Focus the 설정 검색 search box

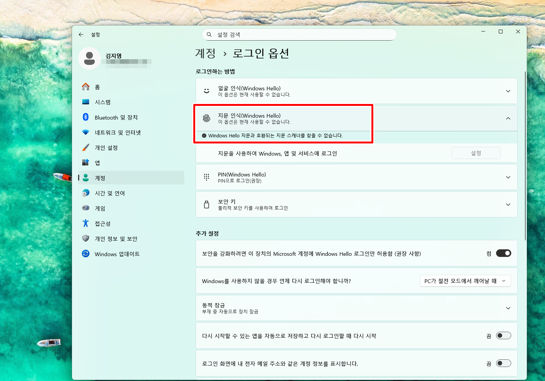(x=299, y=35)
